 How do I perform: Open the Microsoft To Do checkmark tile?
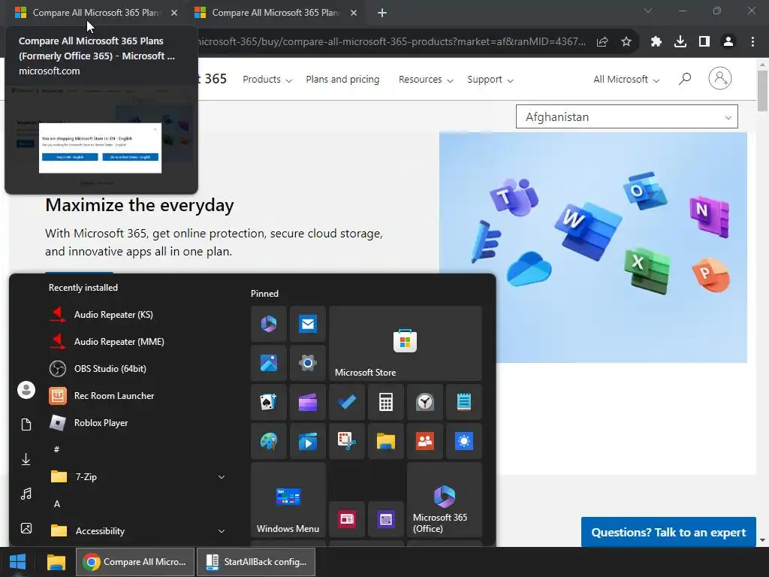(347, 402)
